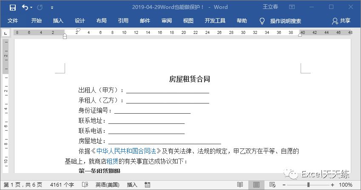Switch to the 引用 ribbon tab

pos(123,21)
